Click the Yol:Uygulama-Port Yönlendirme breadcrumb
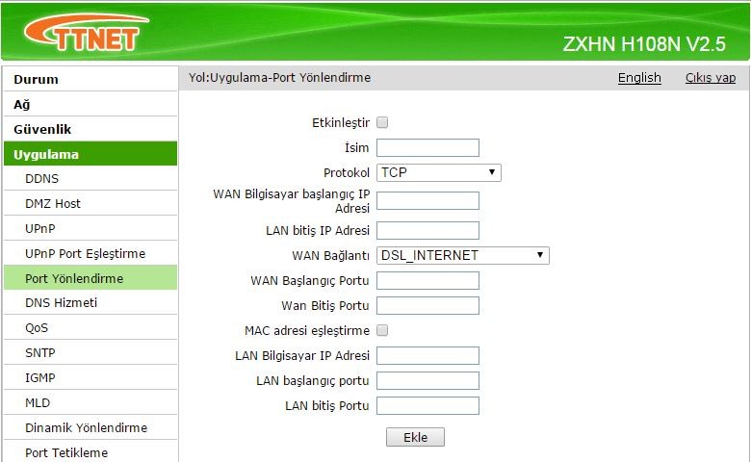 [x=280, y=78]
